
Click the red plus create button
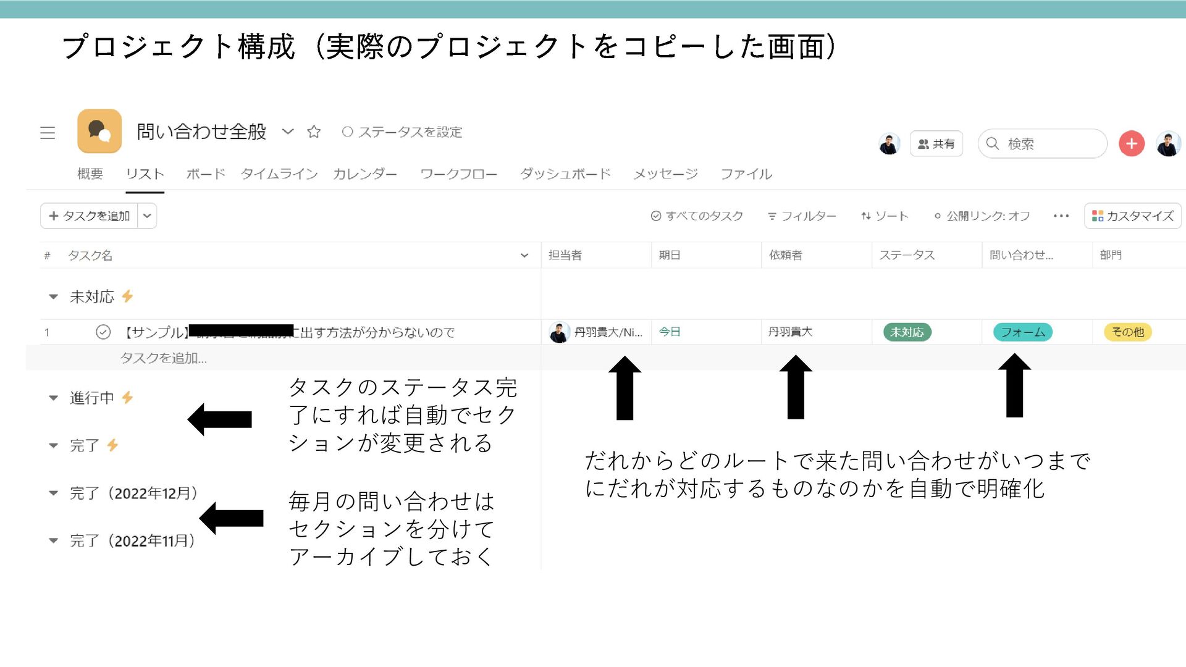1131,144
